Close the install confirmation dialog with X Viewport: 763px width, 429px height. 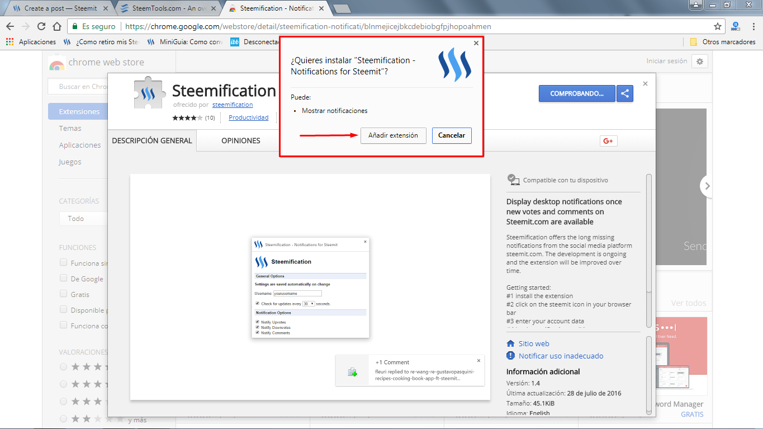tap(476, 43)
